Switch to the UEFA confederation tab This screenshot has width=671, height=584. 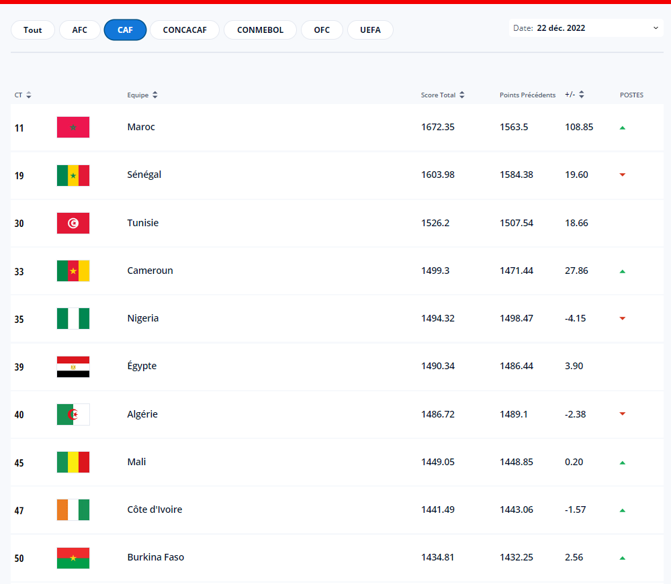370,30
